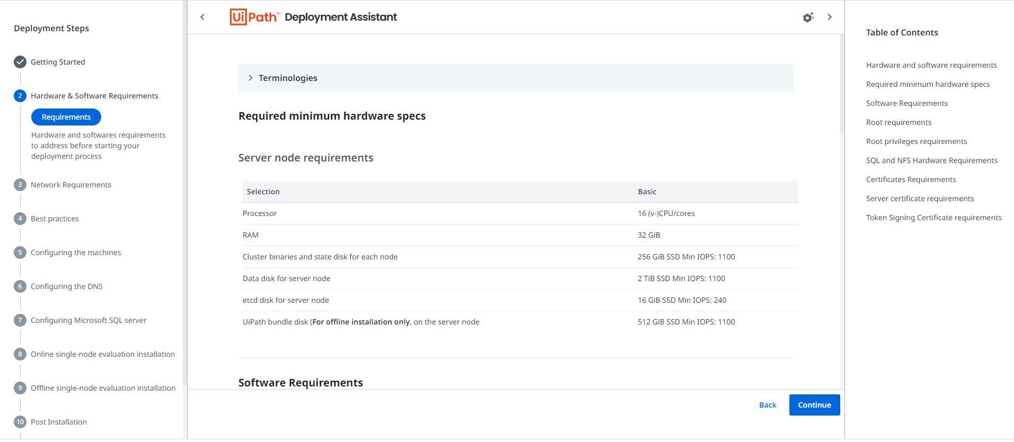Click UiPath bundle disk row label
This screenshot has width=1014, height=442.
click(361, 322)
